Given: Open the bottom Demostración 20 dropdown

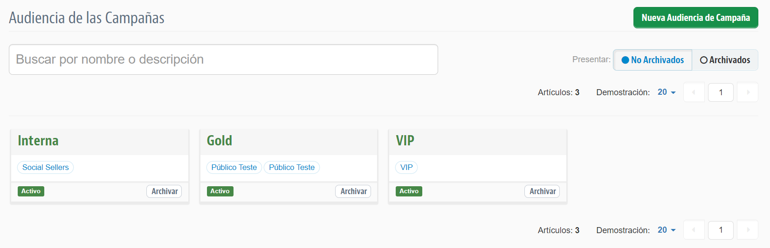Looking at the screenshot, I should pos(667,230).
